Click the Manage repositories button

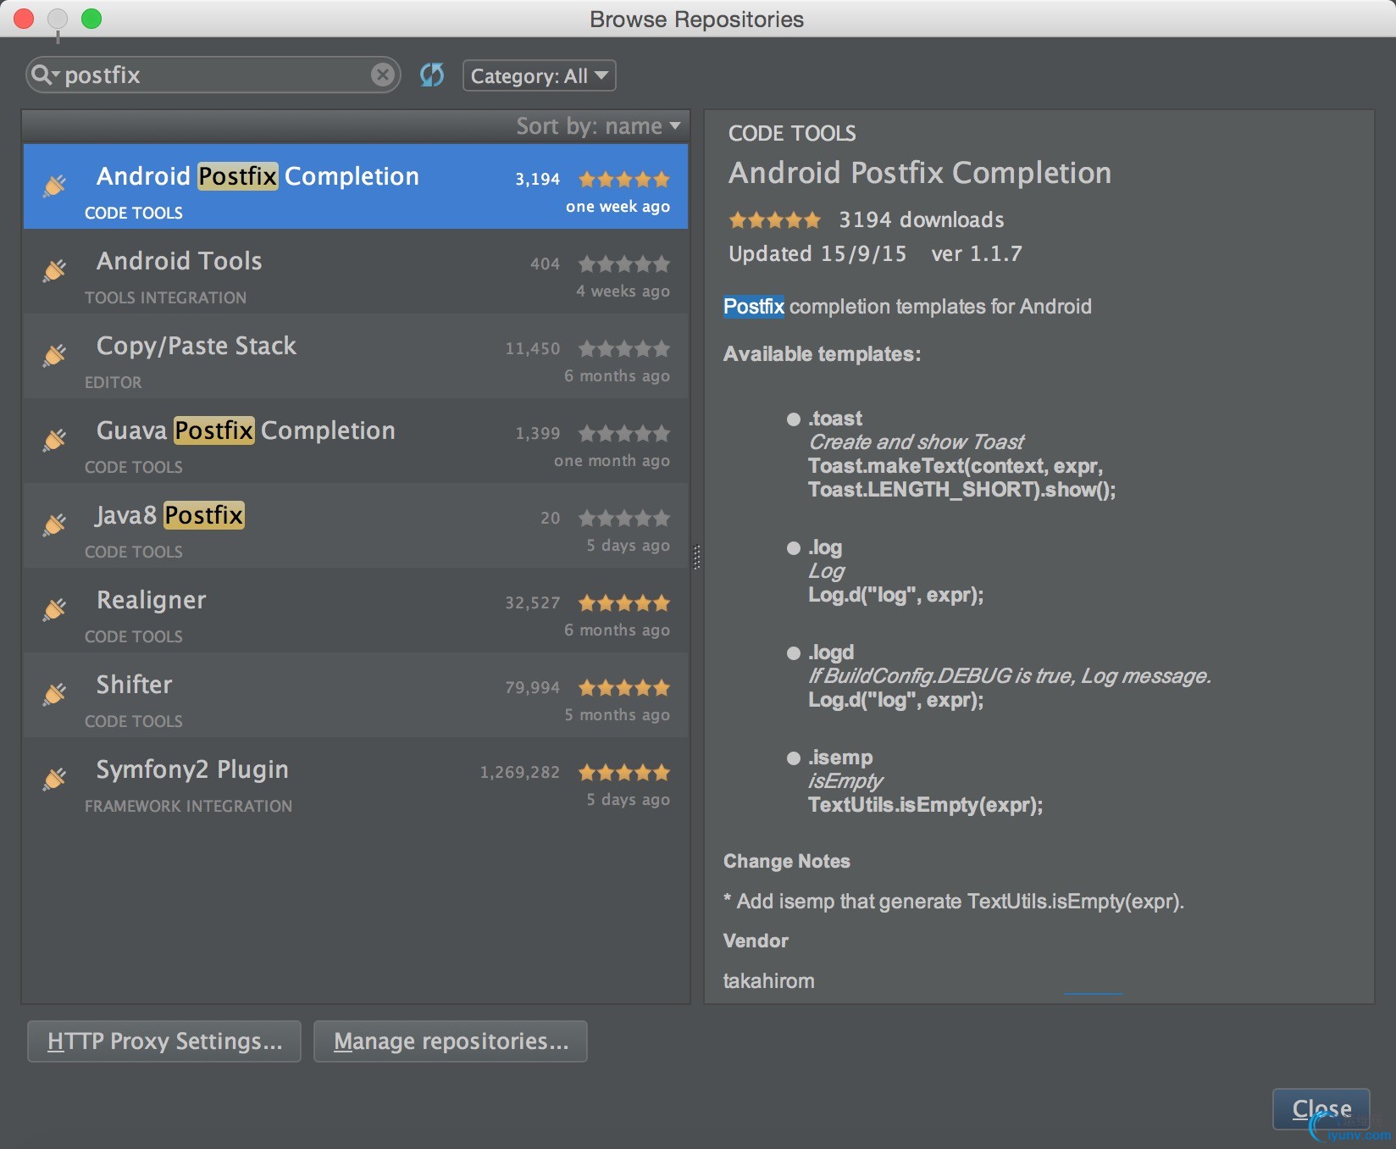click(x=451, y=1041)
